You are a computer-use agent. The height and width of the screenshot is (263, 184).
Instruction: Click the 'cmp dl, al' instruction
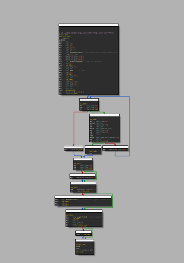pos(95,139)
